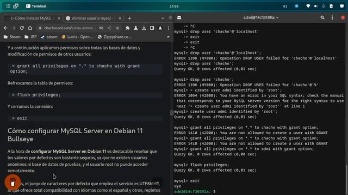The width and height of the screenshot is (348, 195).
Task: Toggle the browser side panel
Action: click(x=152, y=28)
